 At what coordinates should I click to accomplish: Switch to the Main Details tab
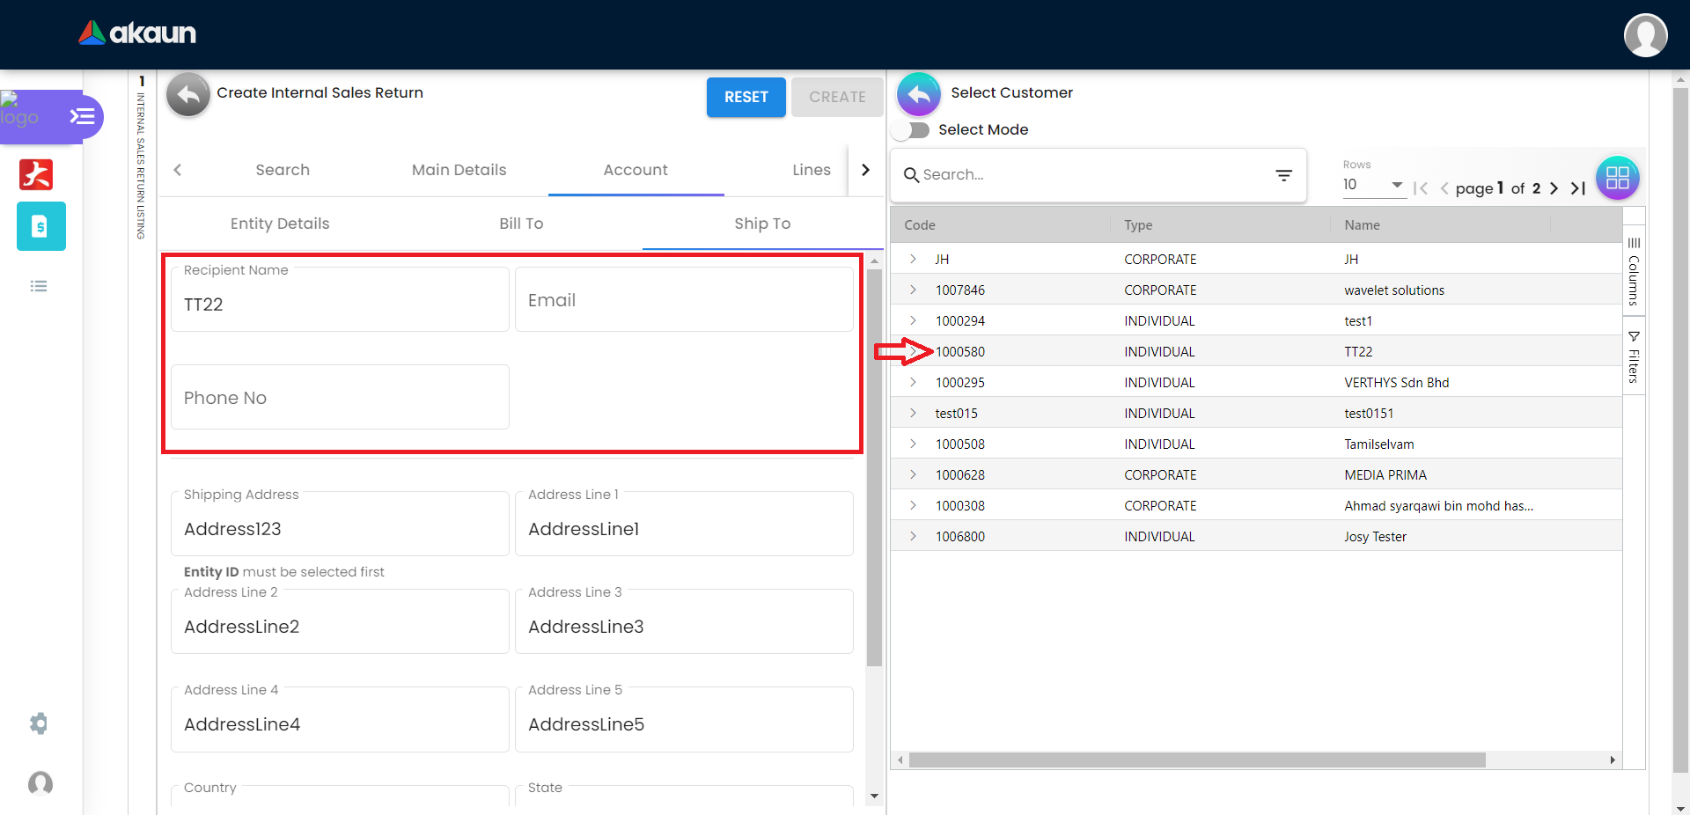[x=459, y=170]
